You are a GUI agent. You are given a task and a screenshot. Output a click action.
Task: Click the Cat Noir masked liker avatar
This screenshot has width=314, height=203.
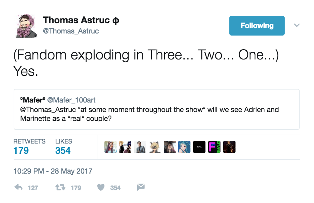[x=155, y=147]
